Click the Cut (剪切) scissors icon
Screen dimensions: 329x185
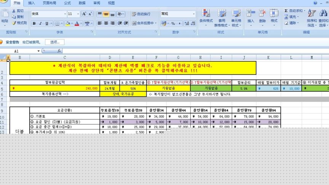click(x=18, y=11)
